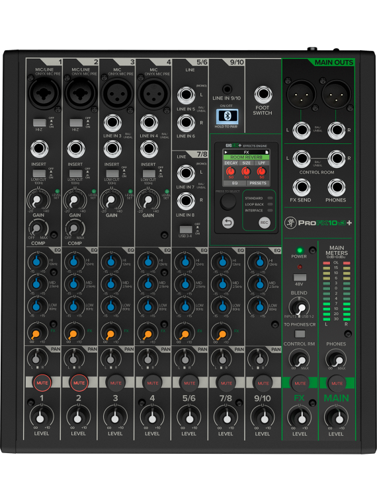The width and height of the screenshot is (377, 502).
Task: Click the green POWER indicator LED
Action: point(300,250)
